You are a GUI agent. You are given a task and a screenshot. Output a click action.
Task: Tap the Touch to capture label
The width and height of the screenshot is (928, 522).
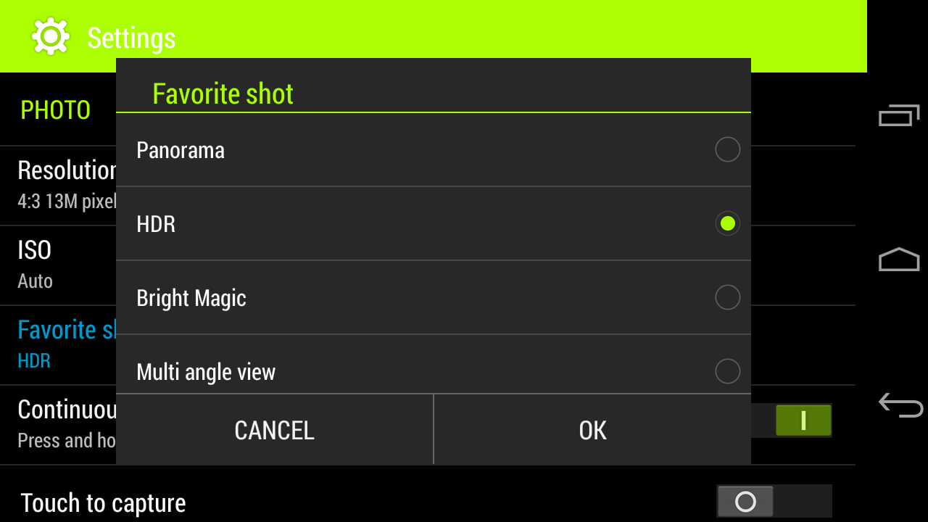click(103, 503)
